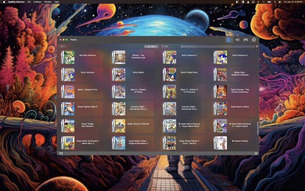This screenshot has width=305, height=191.
Task: Open the settings gear in the title bar
Action: pyautogui.click(x=254, y=40)
